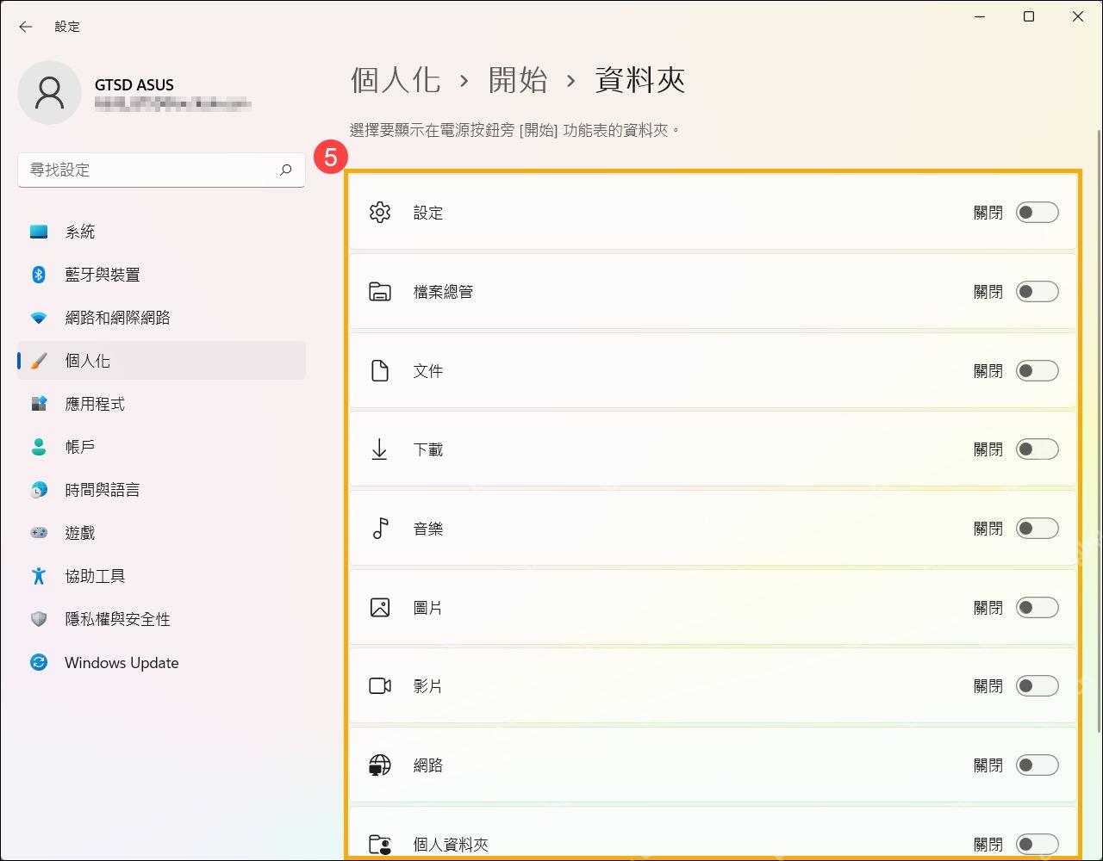This screenshot has width=1103, height=861.
Task: Click the 影片 camera icon
Action: pos(380,686)
